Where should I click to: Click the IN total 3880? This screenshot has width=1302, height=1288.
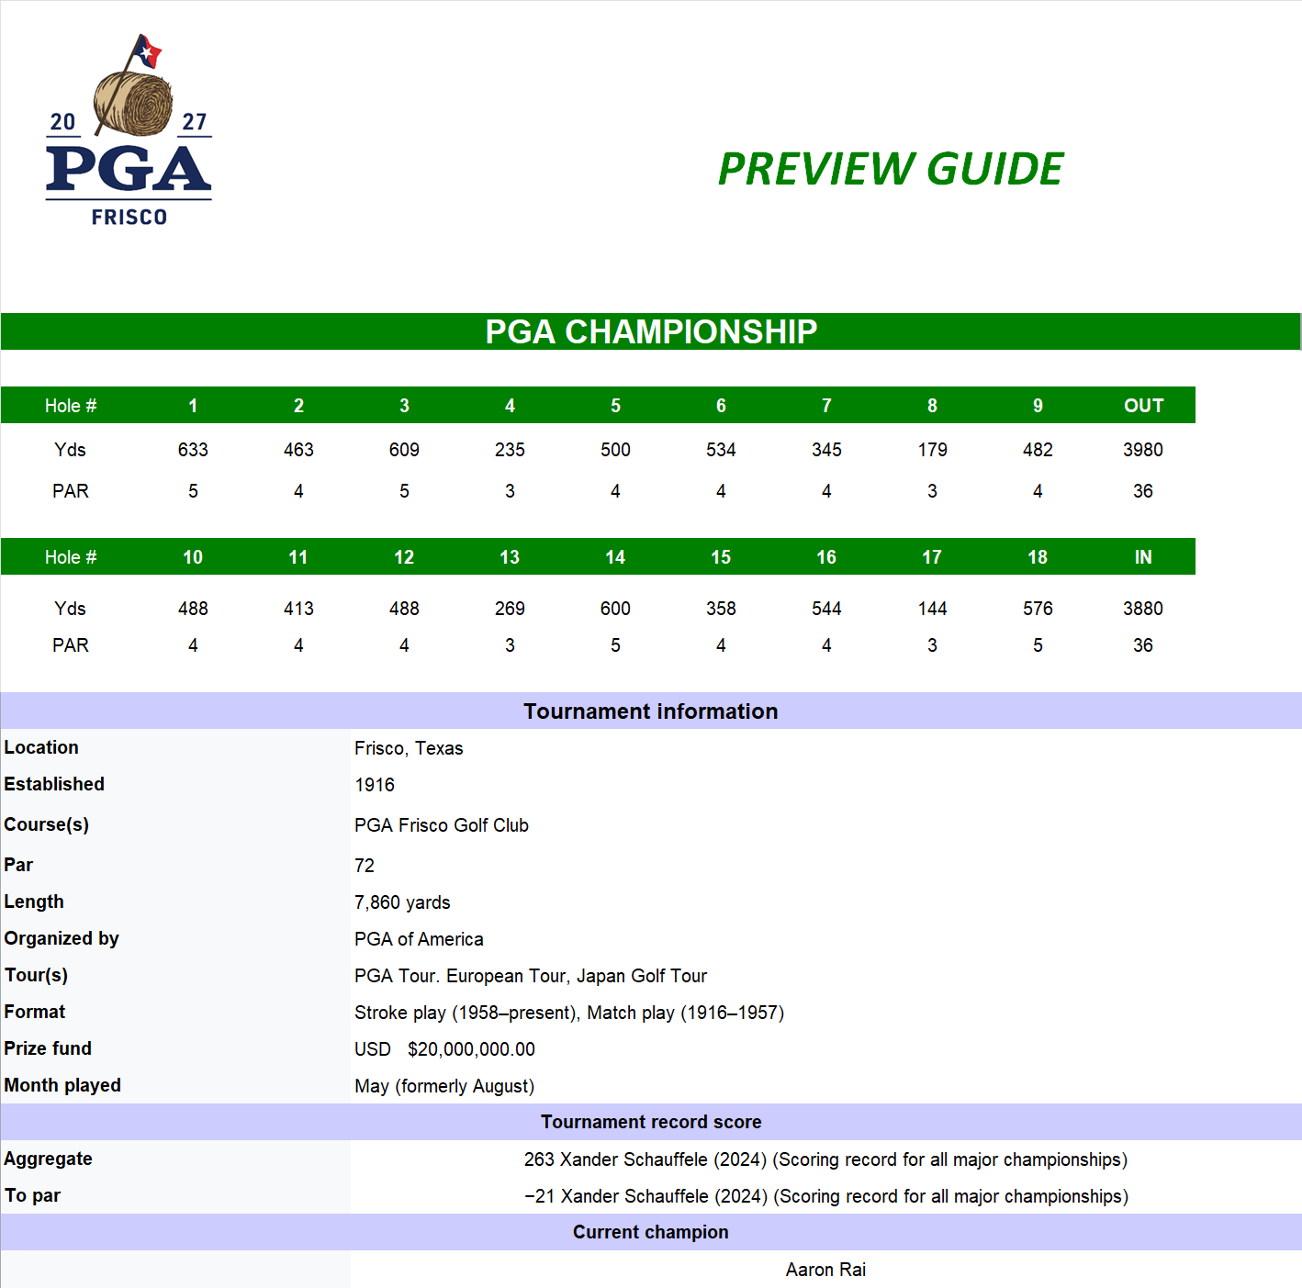(x=1143, y=609)
